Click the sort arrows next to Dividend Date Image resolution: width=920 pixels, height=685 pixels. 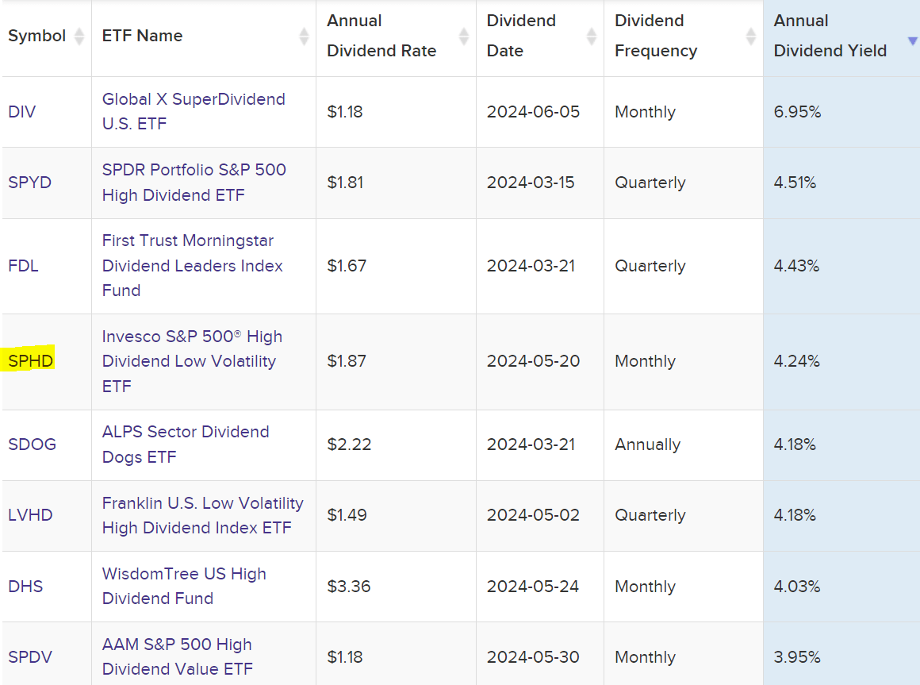pyautogui.click(x=591, y=36)
